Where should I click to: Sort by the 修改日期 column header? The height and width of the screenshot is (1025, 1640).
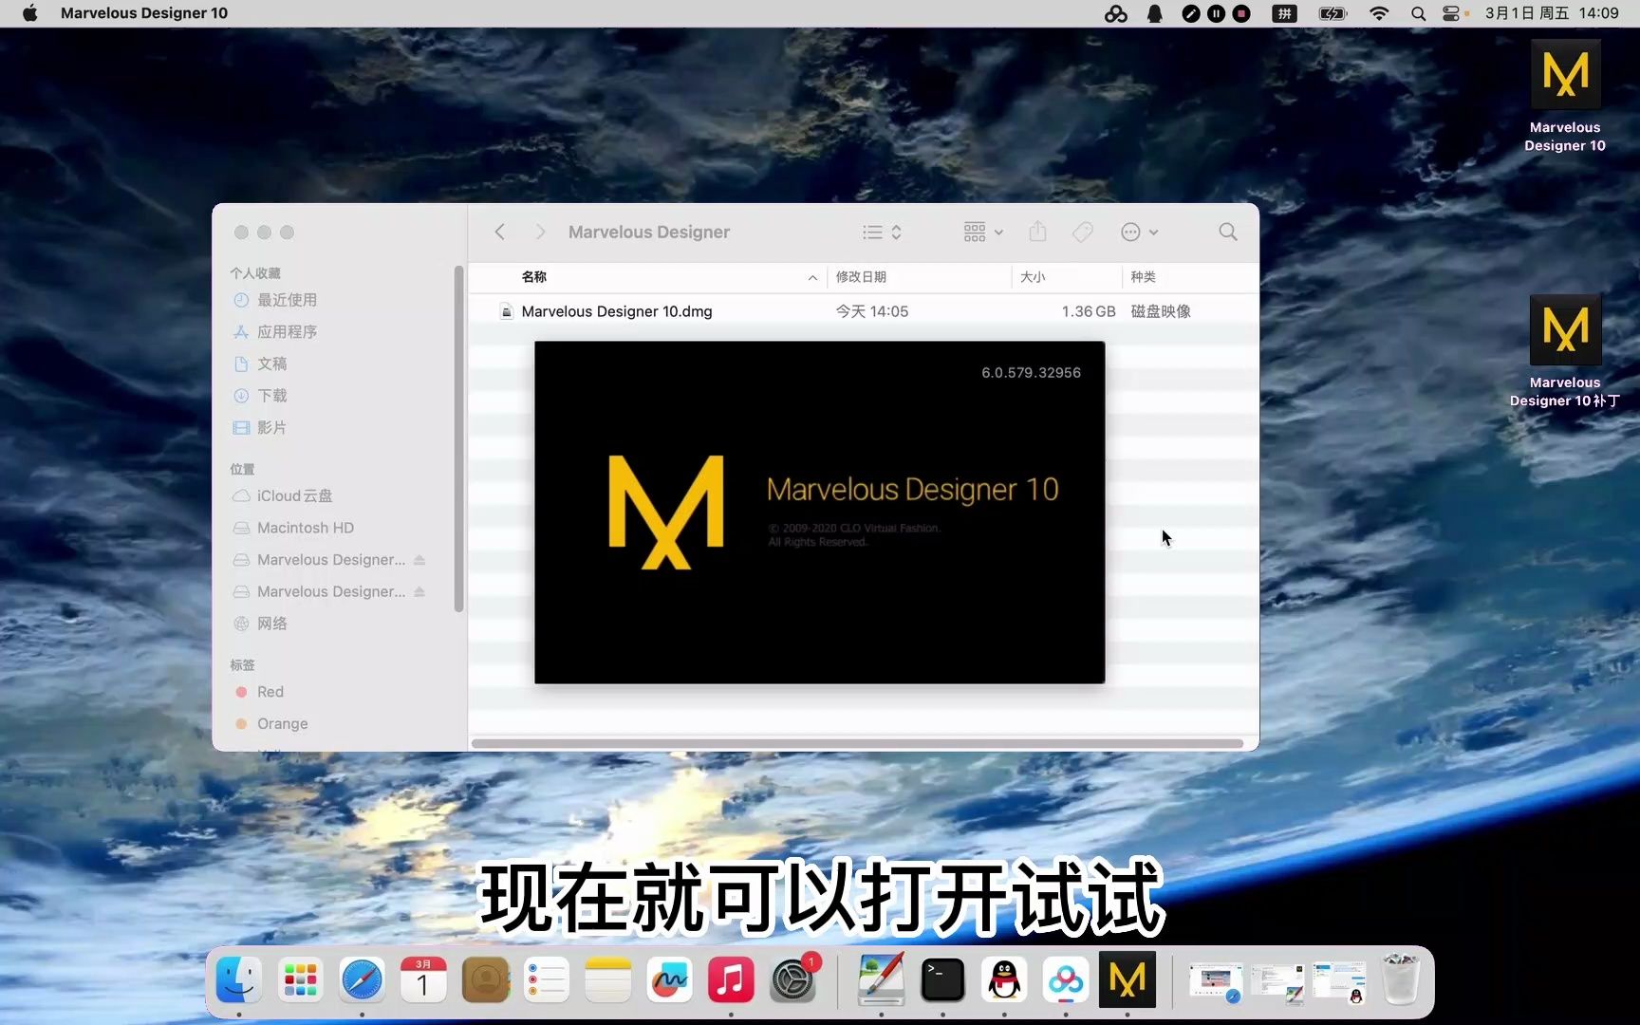[861, 276]
